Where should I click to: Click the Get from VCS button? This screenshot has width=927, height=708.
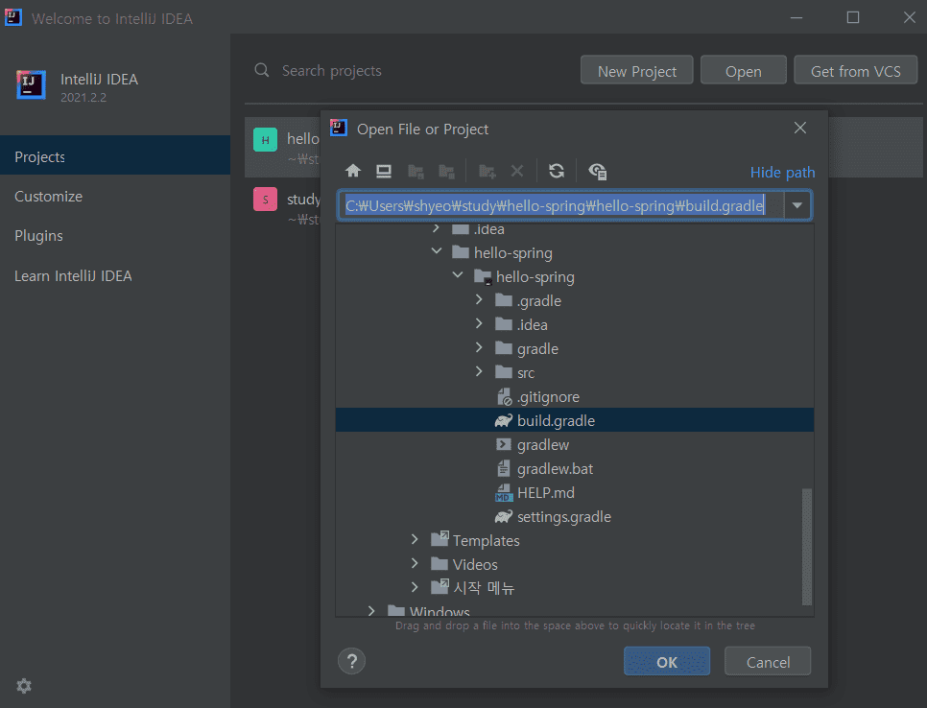click(855, 71)
